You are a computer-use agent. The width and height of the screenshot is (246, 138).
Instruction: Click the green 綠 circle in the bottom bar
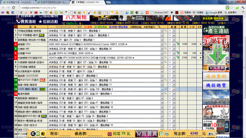point(38,134)
